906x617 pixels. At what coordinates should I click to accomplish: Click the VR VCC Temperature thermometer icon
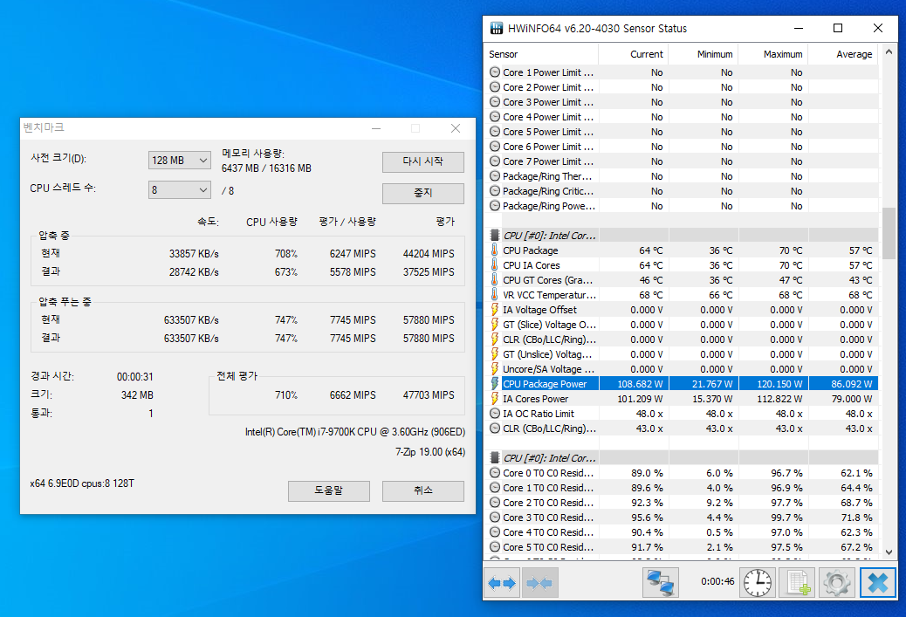click(495, 295)
